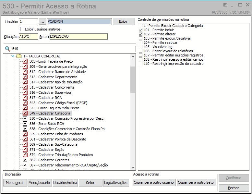Click the Exibir button
This screenshot has width=252, height=194.
point(124,21)
